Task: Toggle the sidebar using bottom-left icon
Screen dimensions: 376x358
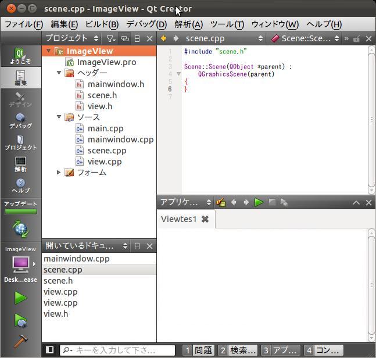Action: [49, 350]
